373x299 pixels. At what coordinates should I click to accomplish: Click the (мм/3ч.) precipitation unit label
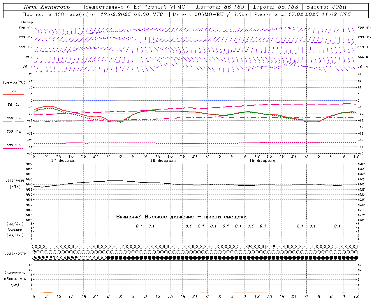click(x=15, y=224)
